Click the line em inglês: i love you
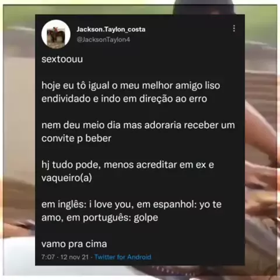Screen dimensions: 280x280 pyautogui.click(x=131, y=205)
